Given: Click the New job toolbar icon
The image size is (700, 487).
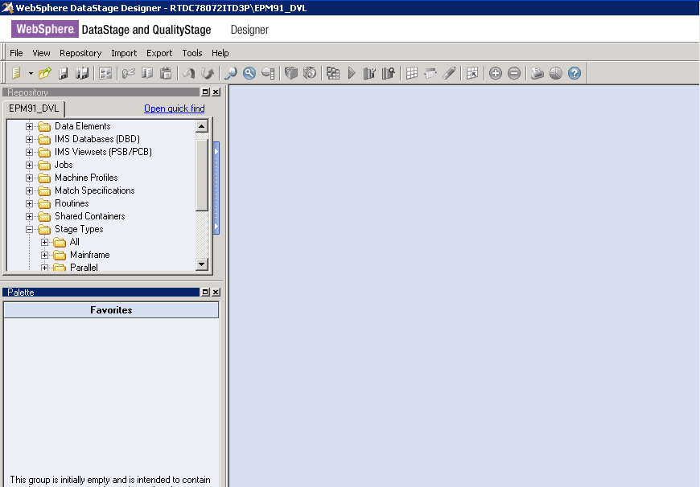Looking at the screenshot, I should click(17, 72).
